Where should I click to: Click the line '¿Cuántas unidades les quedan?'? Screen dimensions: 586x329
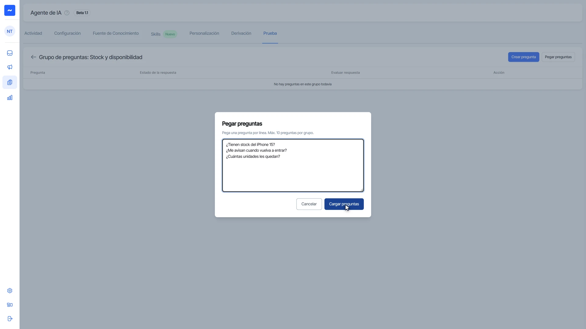point(253,157)
